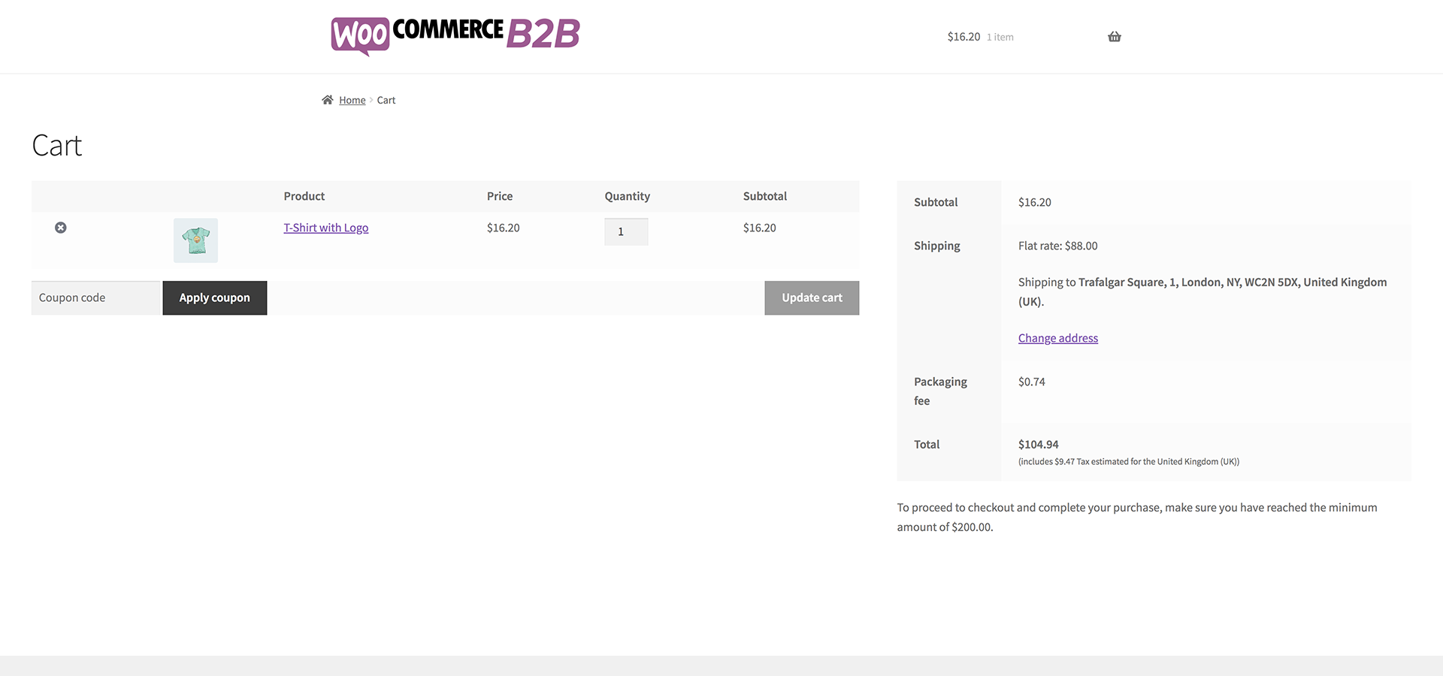Click the Price column header
Image resolution: width=1443 pixels, height=676 pixels.
tap(499, 196)
